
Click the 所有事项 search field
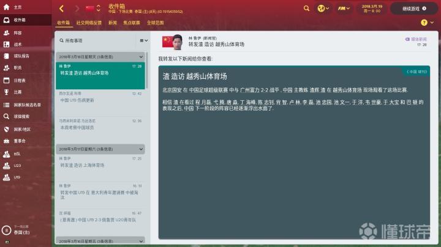pos(97,41)
